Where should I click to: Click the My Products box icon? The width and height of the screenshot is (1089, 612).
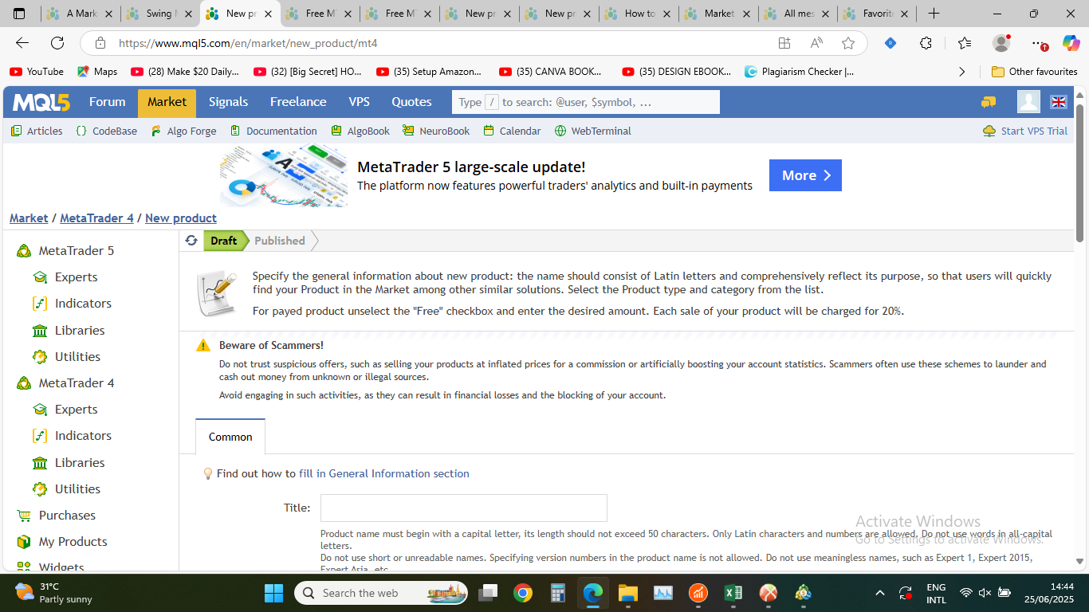pyautogui.click(x=24, y=542)
